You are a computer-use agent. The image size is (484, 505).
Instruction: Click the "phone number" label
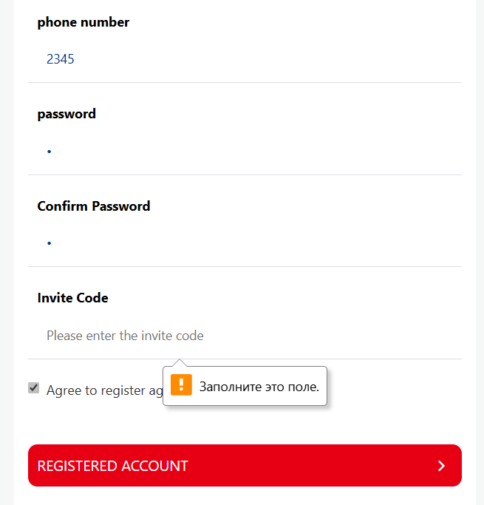coord(83,22)
